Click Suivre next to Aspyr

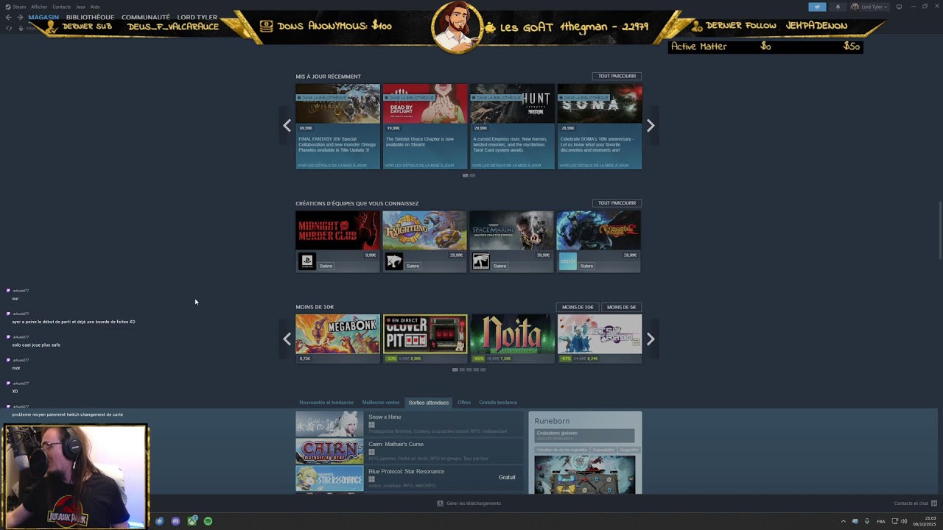(587, 266)
